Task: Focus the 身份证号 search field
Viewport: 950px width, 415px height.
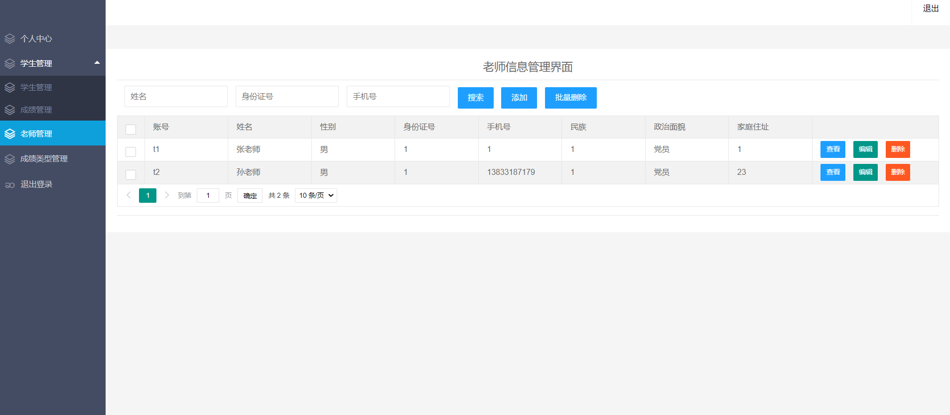Action: (287, 96)
